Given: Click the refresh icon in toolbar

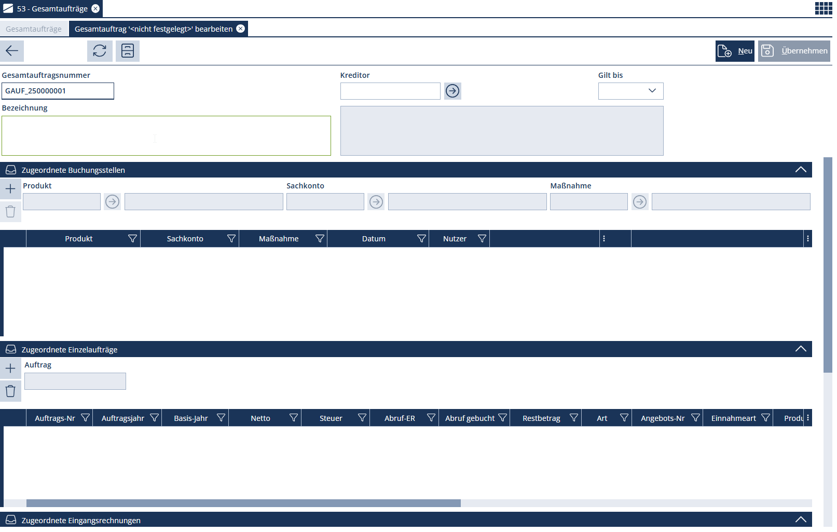Looking at the screenshot, I should point(100,51).
